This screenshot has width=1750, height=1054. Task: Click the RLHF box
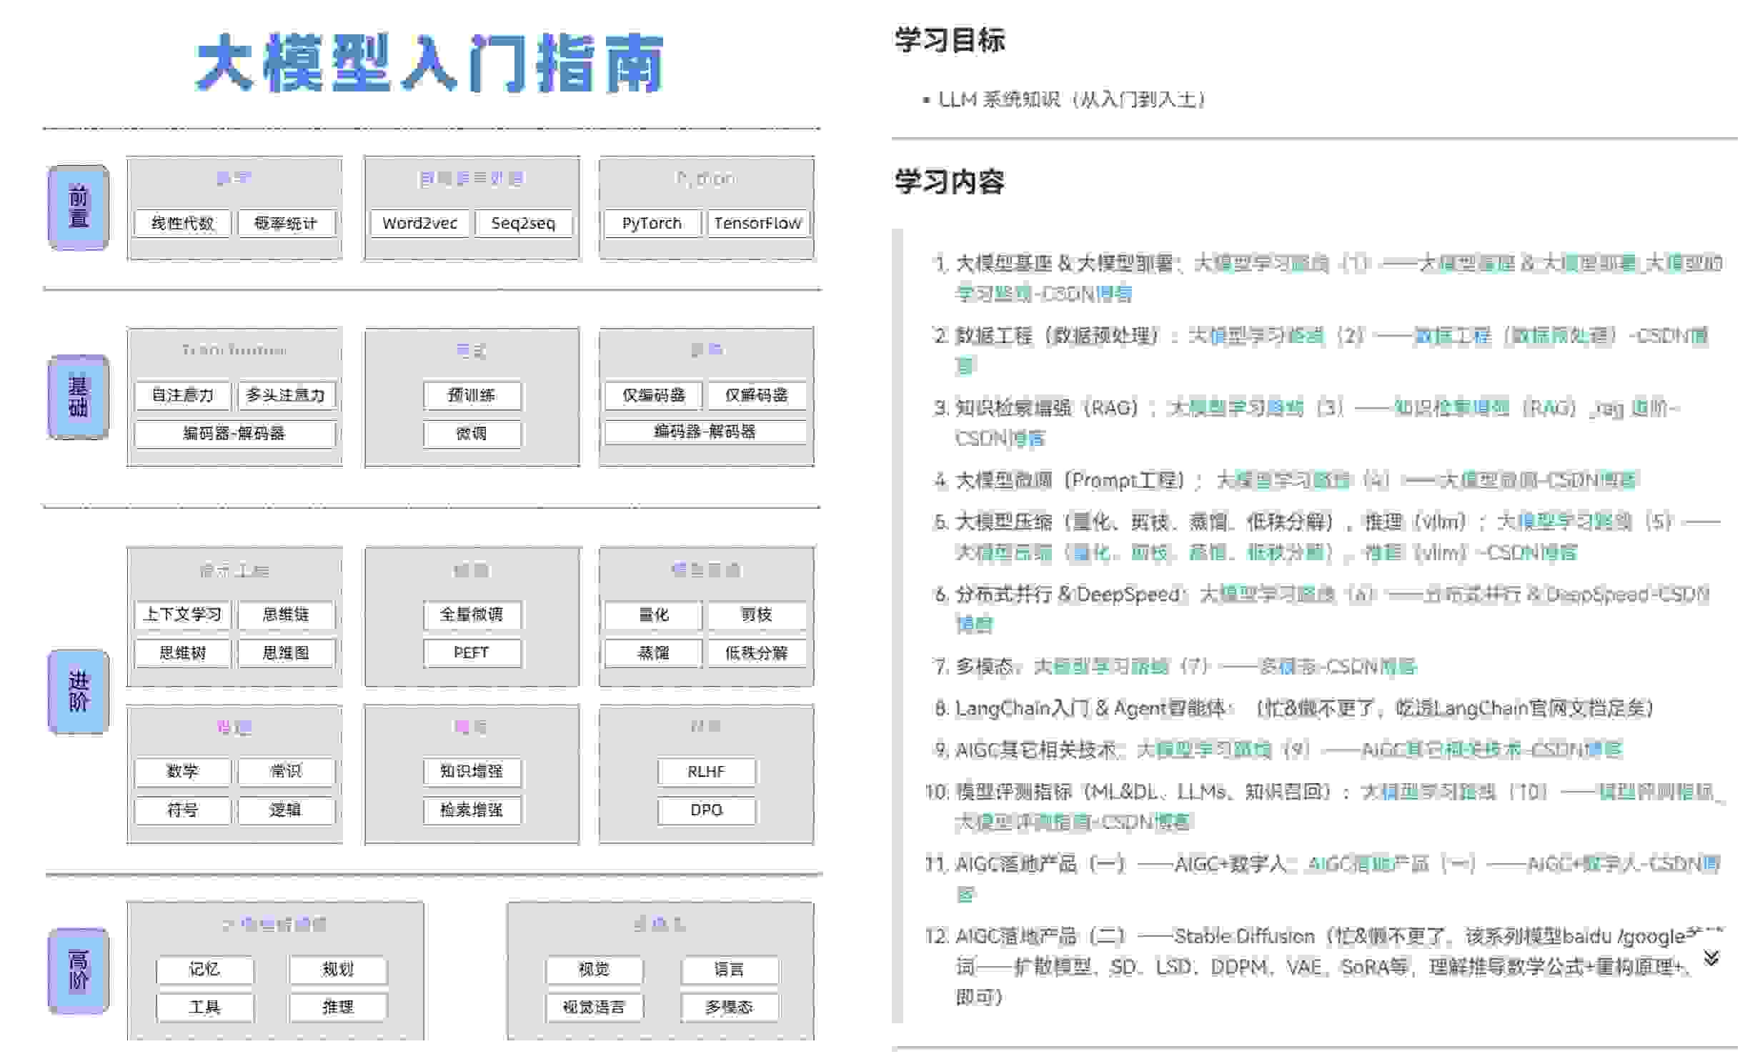coord(706,772)
